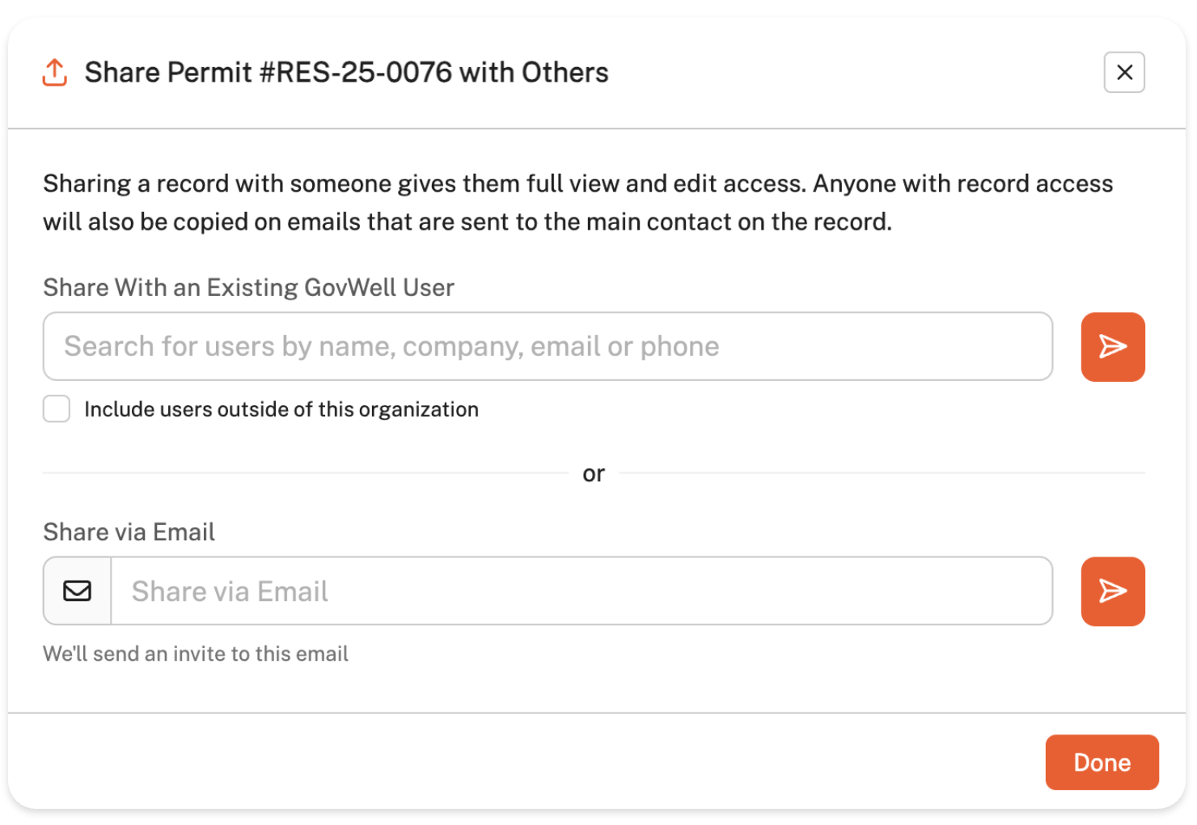The image size is (1197, 825).
Task: Focus the Share via Email input
Action: click(x=581, y=591)
